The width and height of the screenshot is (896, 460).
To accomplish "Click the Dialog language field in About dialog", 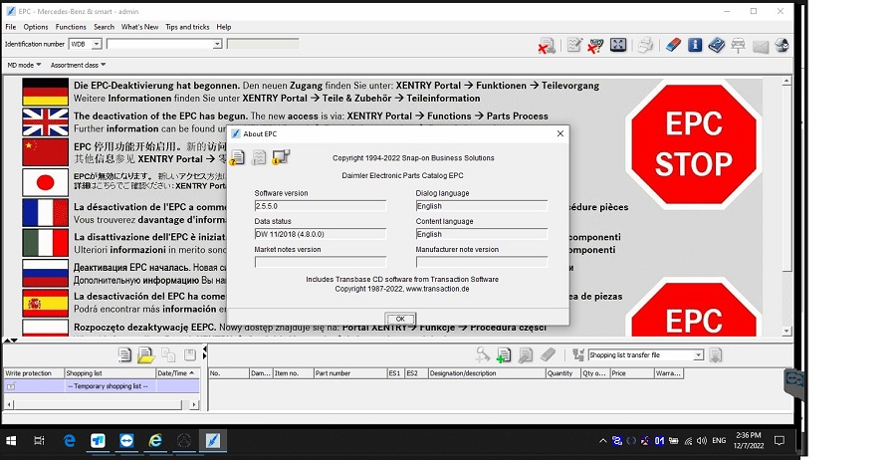I will click(x=482, y=206).
